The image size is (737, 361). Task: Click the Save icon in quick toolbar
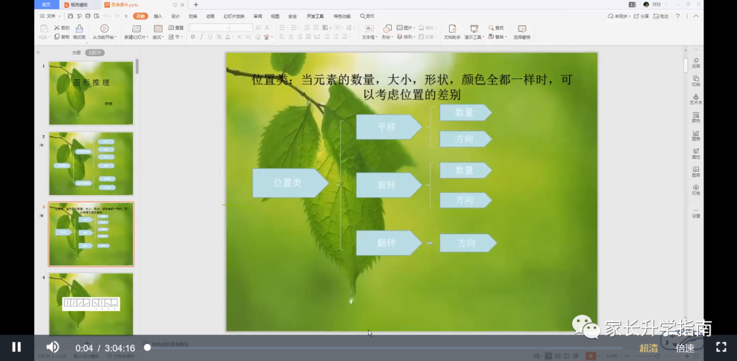pos(70,16)
